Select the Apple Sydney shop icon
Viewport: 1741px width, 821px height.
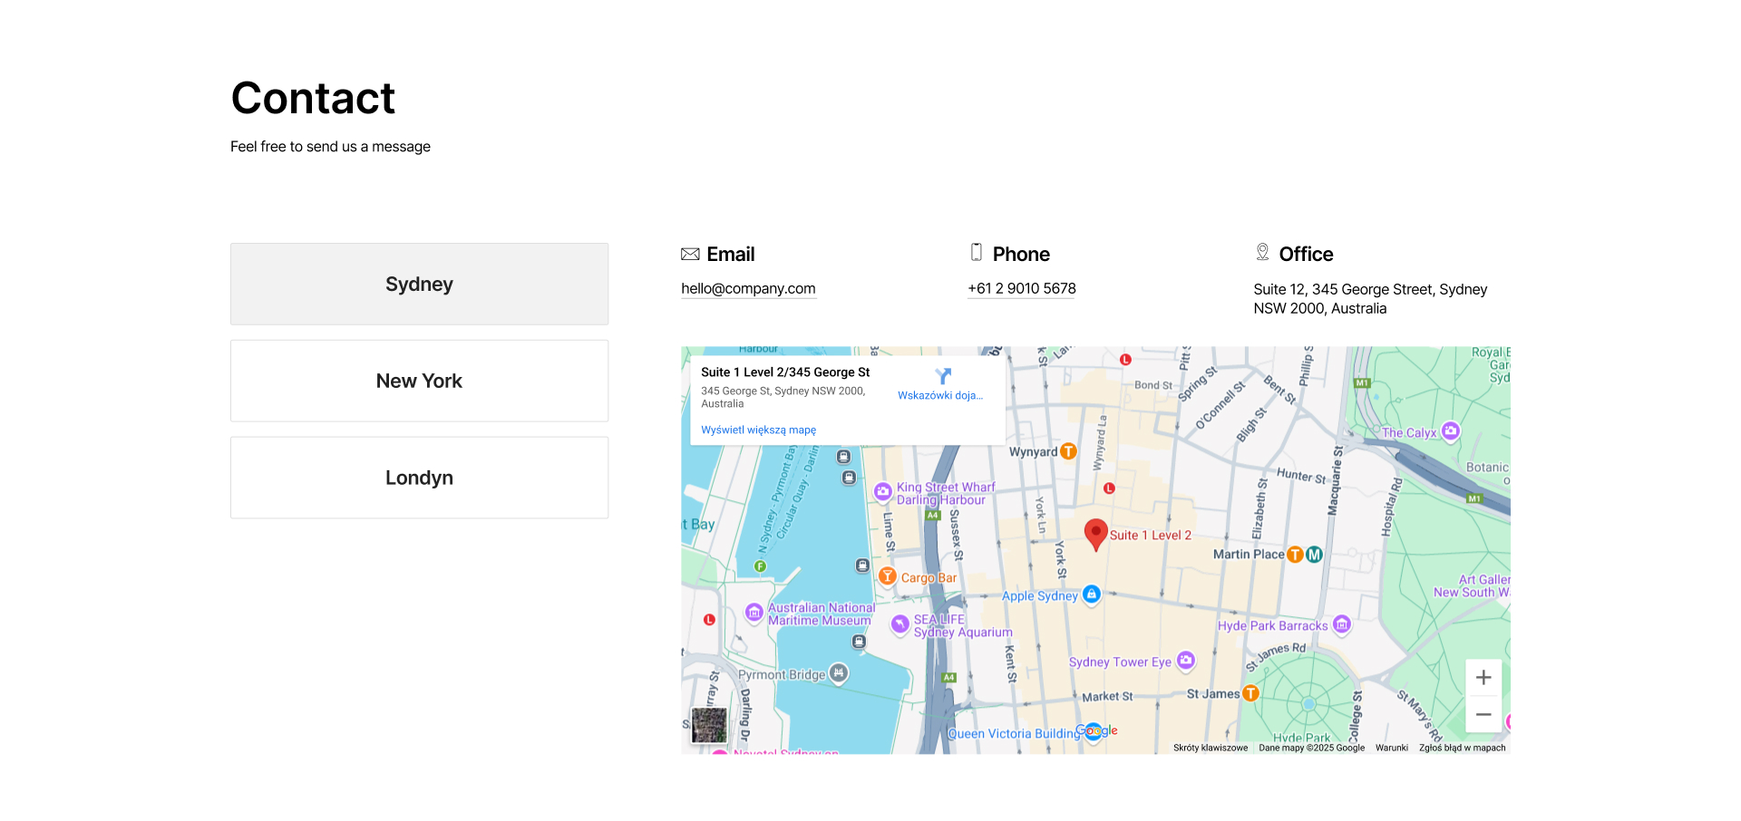tap(1092, 594)
